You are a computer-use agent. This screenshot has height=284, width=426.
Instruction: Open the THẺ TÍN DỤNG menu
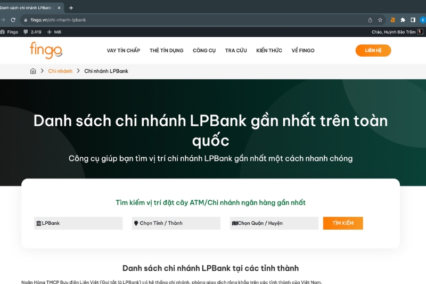[x=167, y=51]
